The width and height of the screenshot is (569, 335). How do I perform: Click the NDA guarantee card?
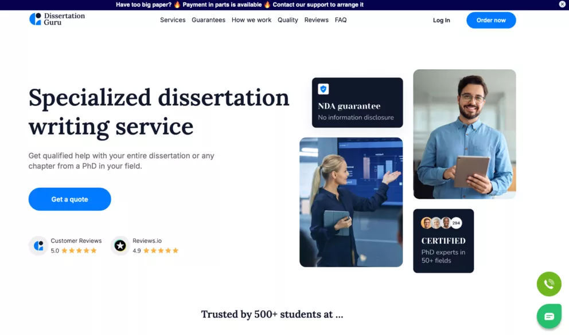coord(357,103)
